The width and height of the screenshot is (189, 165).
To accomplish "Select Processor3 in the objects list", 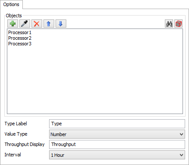I will pyautogui.click(x=20, y=44).
